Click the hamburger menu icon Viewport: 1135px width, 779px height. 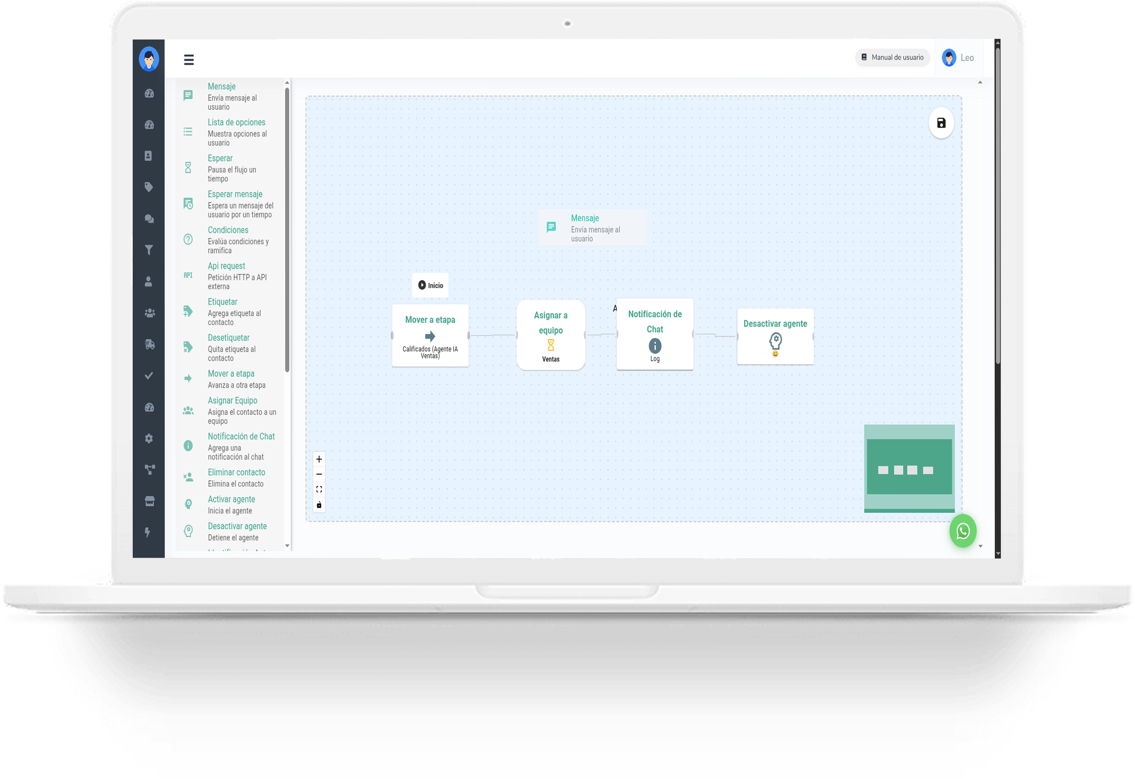(x=188, y=59)
